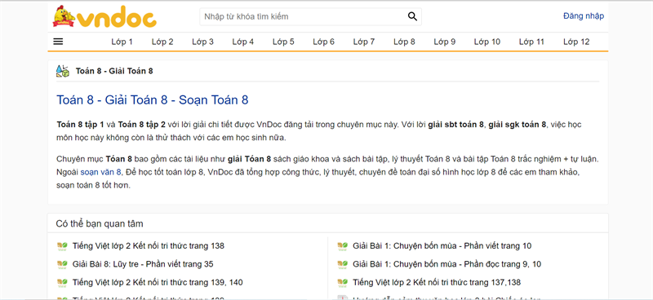This screenshot has width=653, height=300.
Task: Click icon beside Chuyện bốn mùa Phần viết
Action: [342, 246]
